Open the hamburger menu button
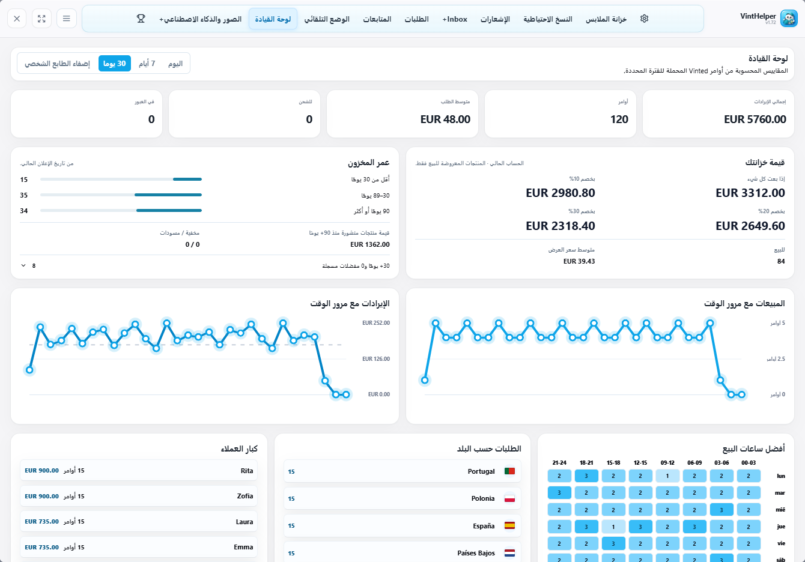 [x=66, y=19]
